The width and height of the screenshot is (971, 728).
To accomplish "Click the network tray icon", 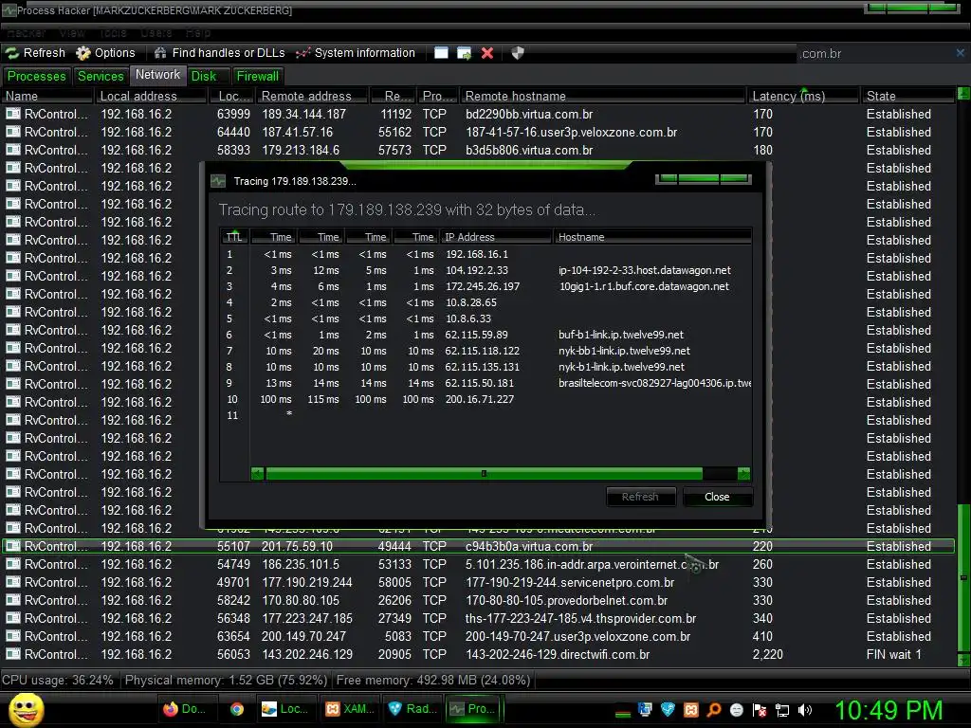I will pyautogui.click(x=782, y=709).
